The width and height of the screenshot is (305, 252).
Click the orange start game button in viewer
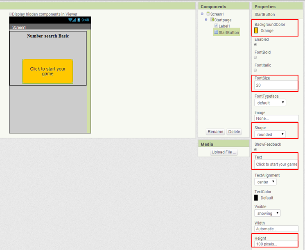(47, 71)
